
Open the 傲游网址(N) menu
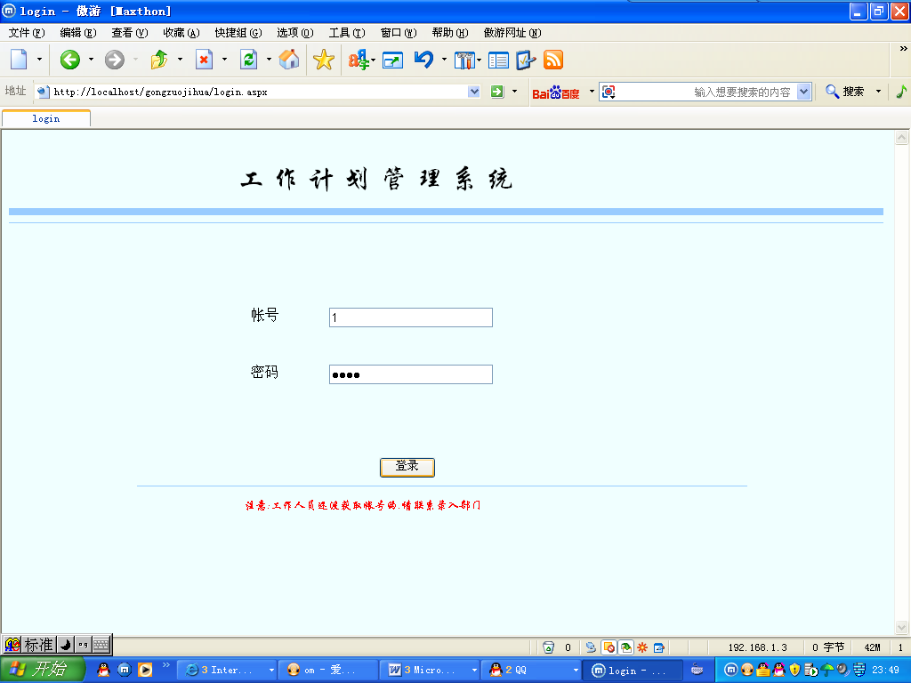point(512,33)
